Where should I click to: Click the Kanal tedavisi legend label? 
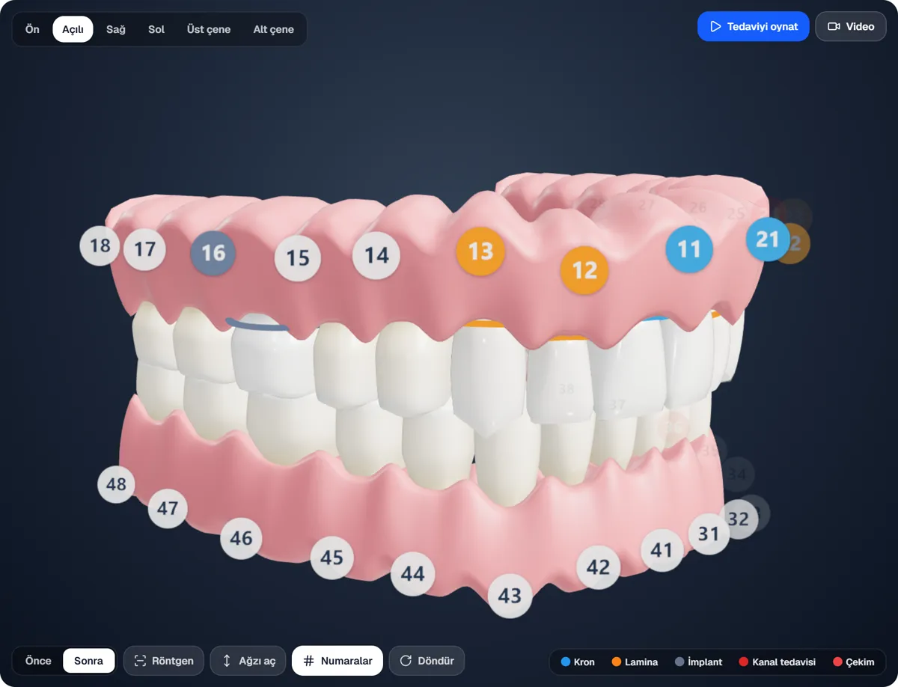(x=784, y=662)
